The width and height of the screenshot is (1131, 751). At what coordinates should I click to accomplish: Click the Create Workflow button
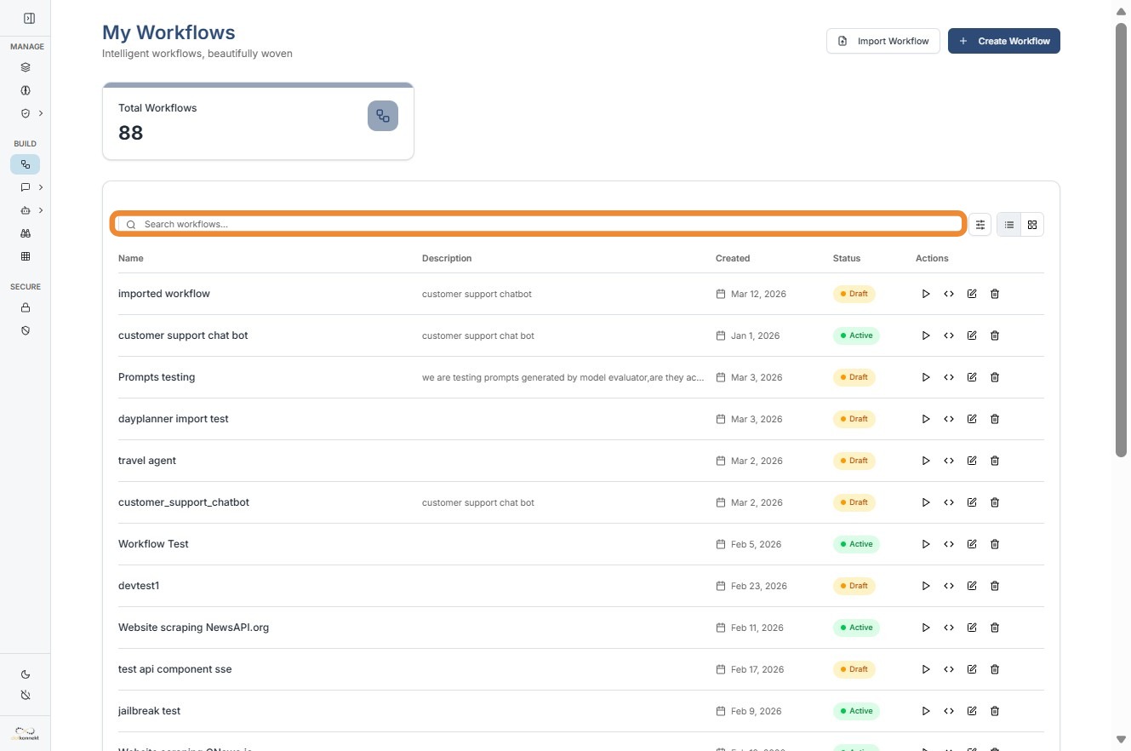click(x=1003, y=41)
